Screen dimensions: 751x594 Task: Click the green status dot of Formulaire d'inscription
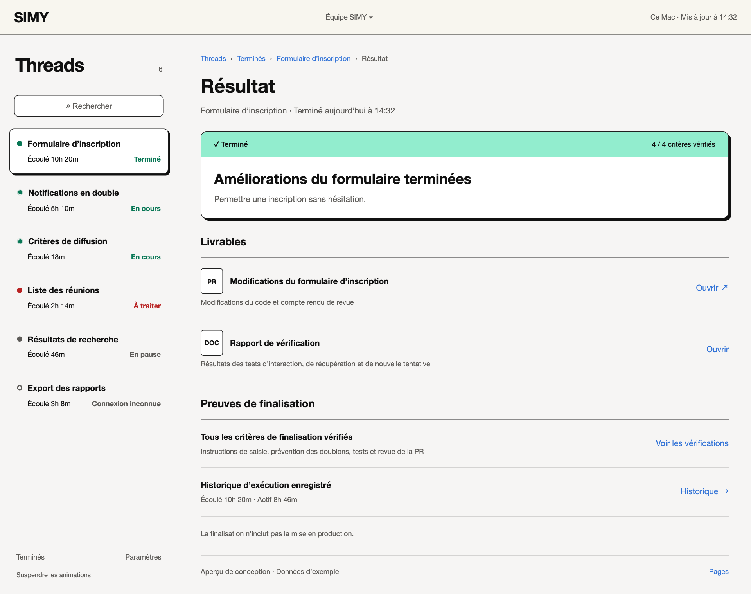[20, 144]
